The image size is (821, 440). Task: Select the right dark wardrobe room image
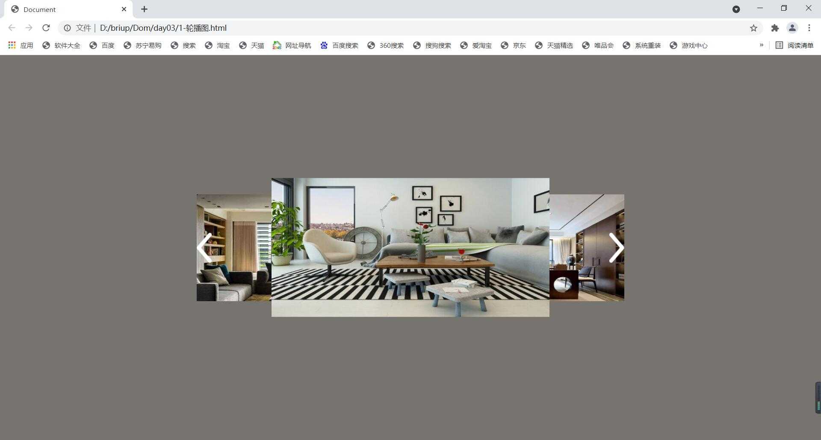(587, 248)
